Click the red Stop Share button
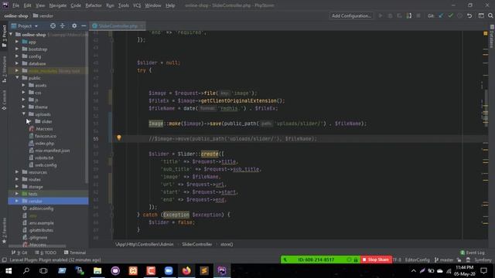The width and height of the screenshot is (495, 278). pos(376,259)
